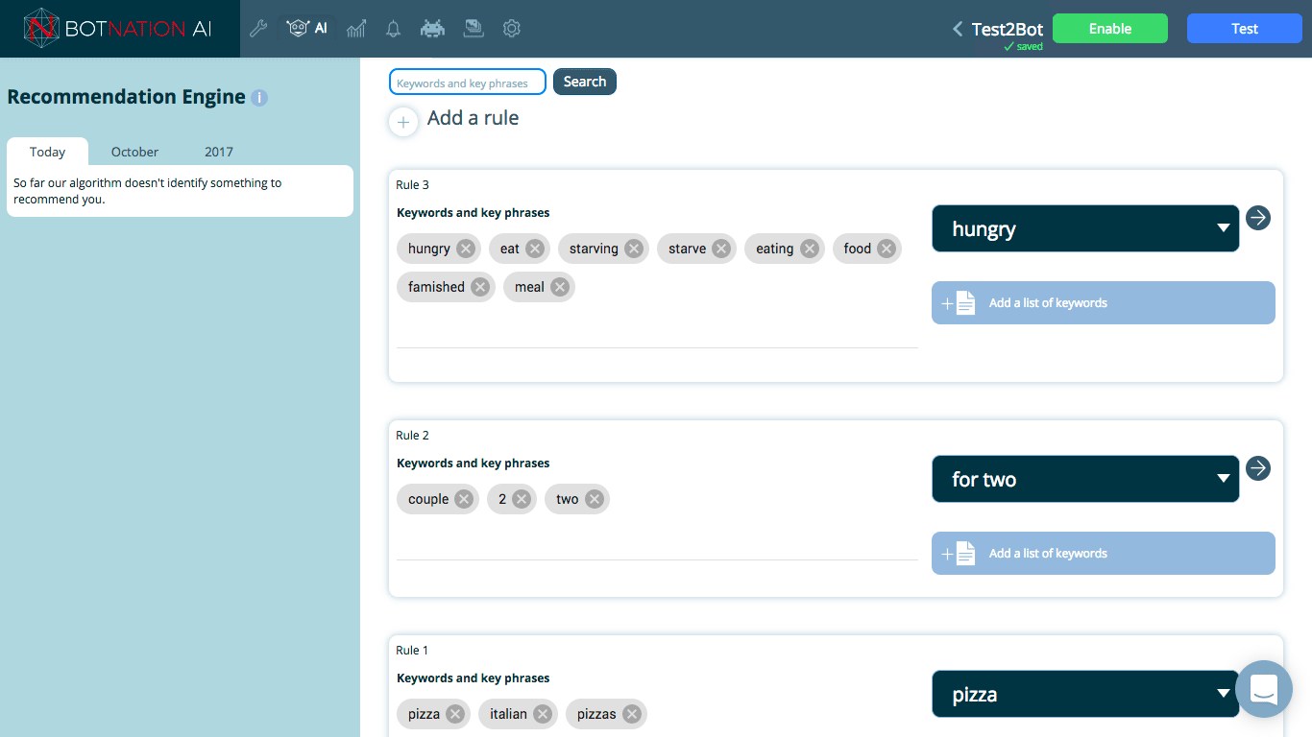Delete the 'italian' keyword from Rule 1
This screenshot has height=737, width=1312.
click(543, 714)
